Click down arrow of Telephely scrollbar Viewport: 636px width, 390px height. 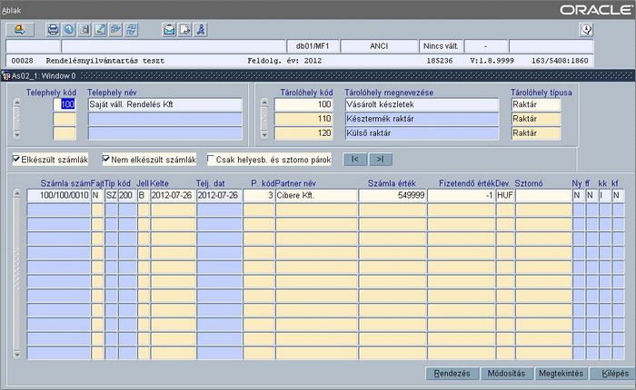(x=16, y=135)
